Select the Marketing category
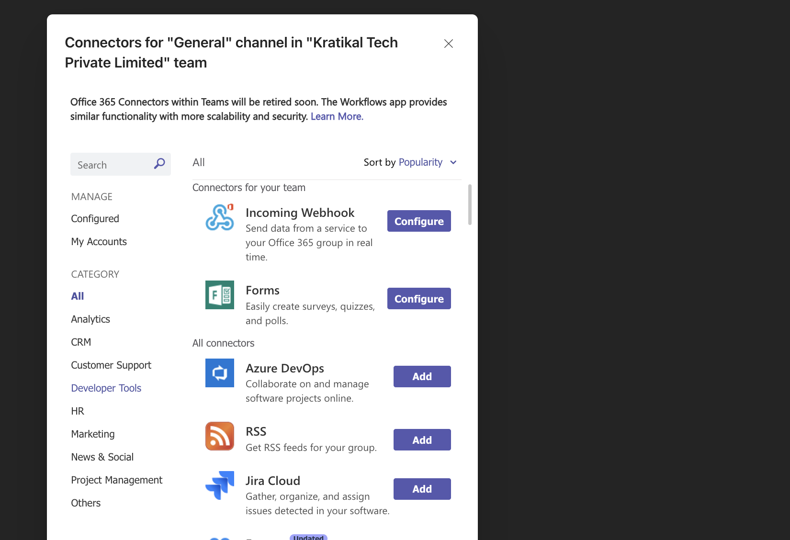The width and height of the screenshot is (790, 540). coord(93,434)
